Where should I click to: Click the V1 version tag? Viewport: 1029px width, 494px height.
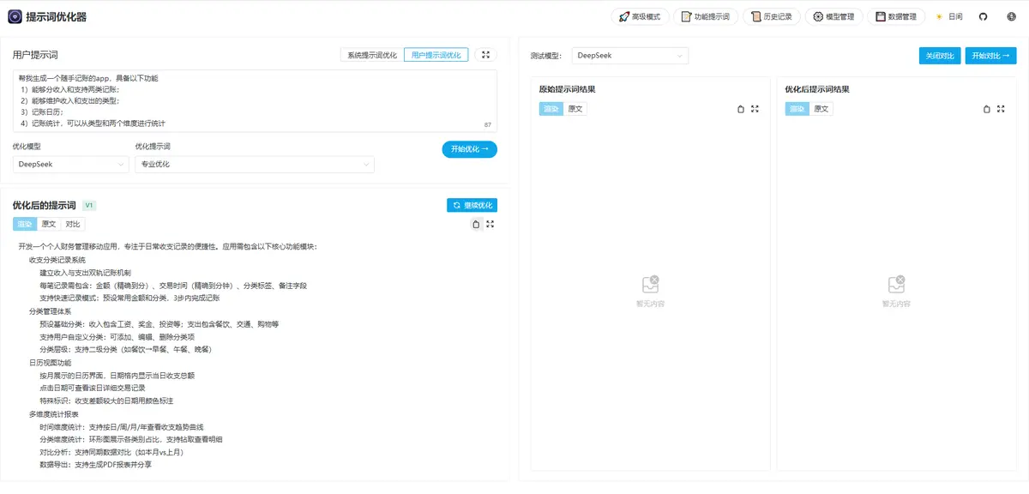coord(89,206)
